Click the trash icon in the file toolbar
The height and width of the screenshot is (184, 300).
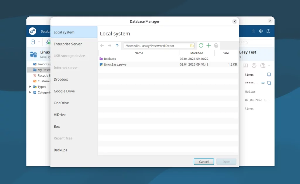point(216,45)
